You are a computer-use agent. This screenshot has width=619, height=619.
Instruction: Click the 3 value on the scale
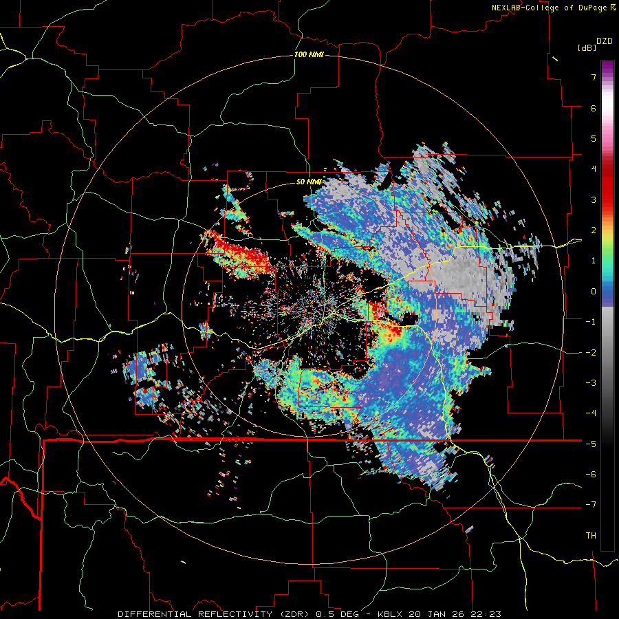point(594,199)
